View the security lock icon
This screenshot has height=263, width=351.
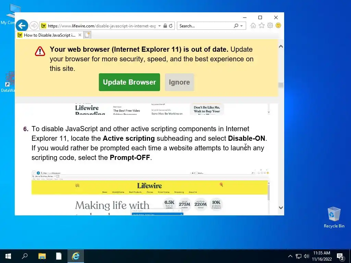point(165,26)
